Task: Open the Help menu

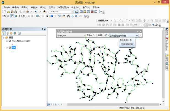Action: [96, 7]
